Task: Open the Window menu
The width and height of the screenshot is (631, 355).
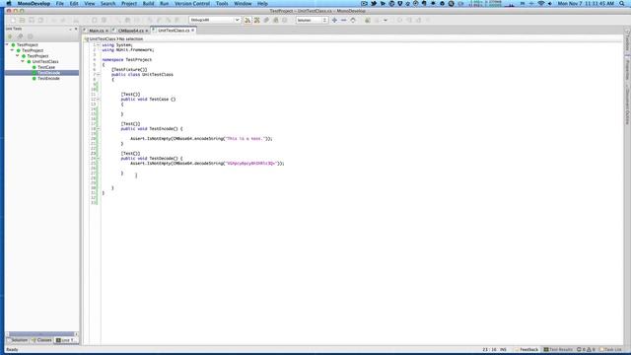Action: [243, 4]
